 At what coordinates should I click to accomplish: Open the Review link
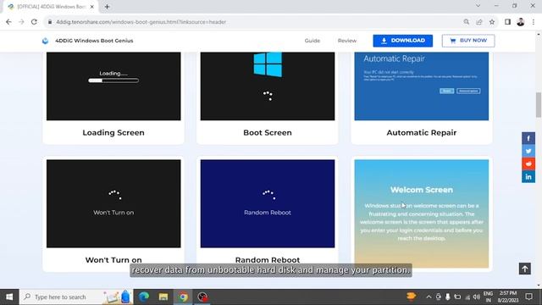[347, 41]
